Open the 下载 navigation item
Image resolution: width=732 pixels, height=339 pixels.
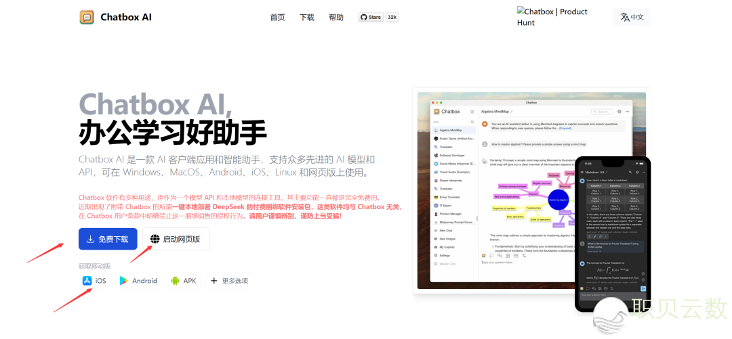tap(307, 17)
